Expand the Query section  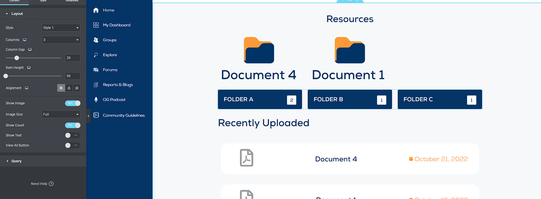43,161
